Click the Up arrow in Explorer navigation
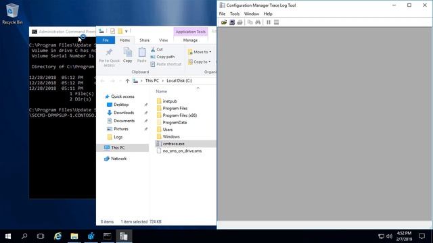Screen dimensions: 433x243 coord(127,81)
